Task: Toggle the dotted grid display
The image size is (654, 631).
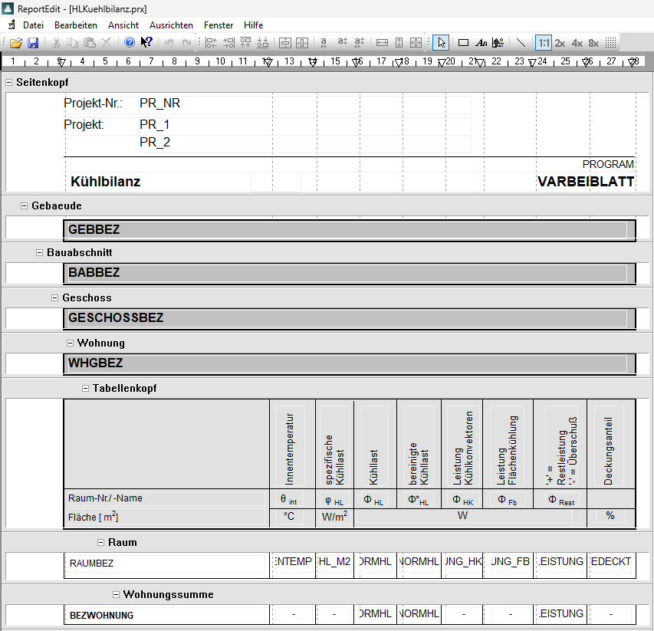Action: (610, 42)
